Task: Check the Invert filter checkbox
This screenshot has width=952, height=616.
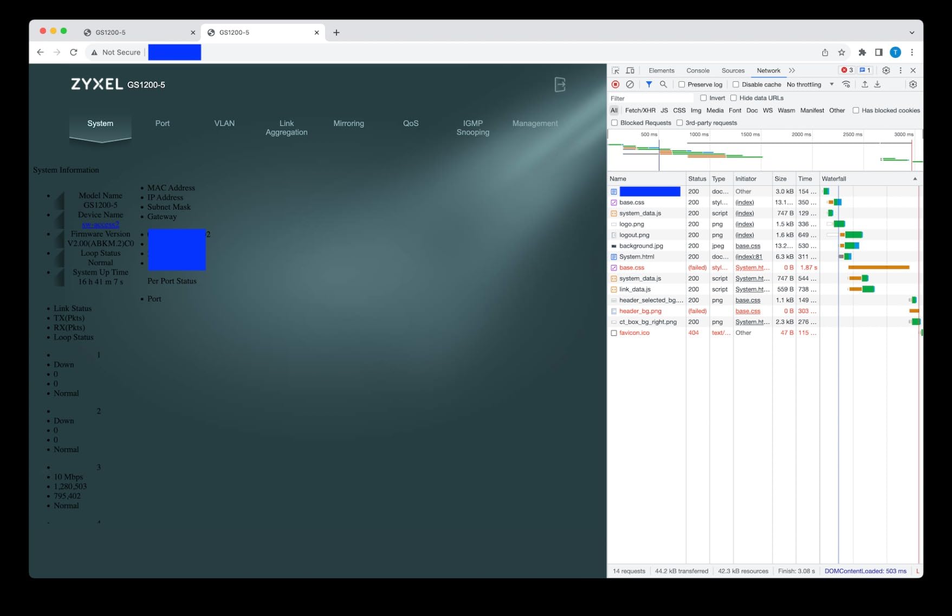Action: [703, 98]
